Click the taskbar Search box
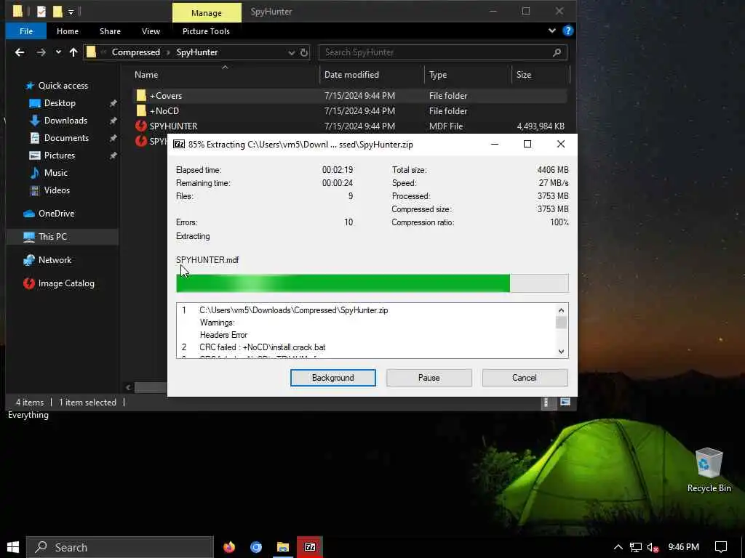 click(x=120, y=547)
